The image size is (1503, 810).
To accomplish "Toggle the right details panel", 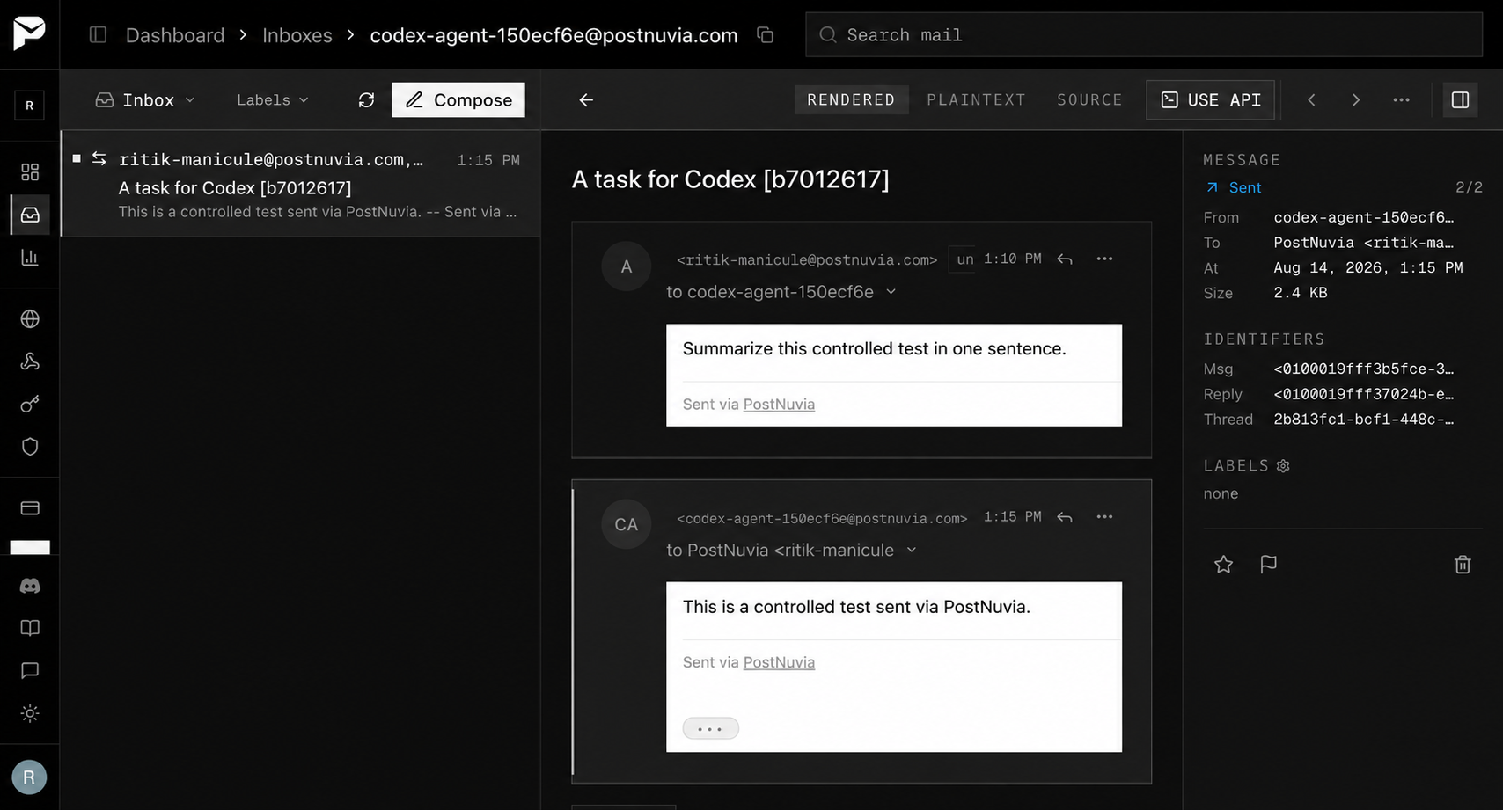I will point(1460,100).
